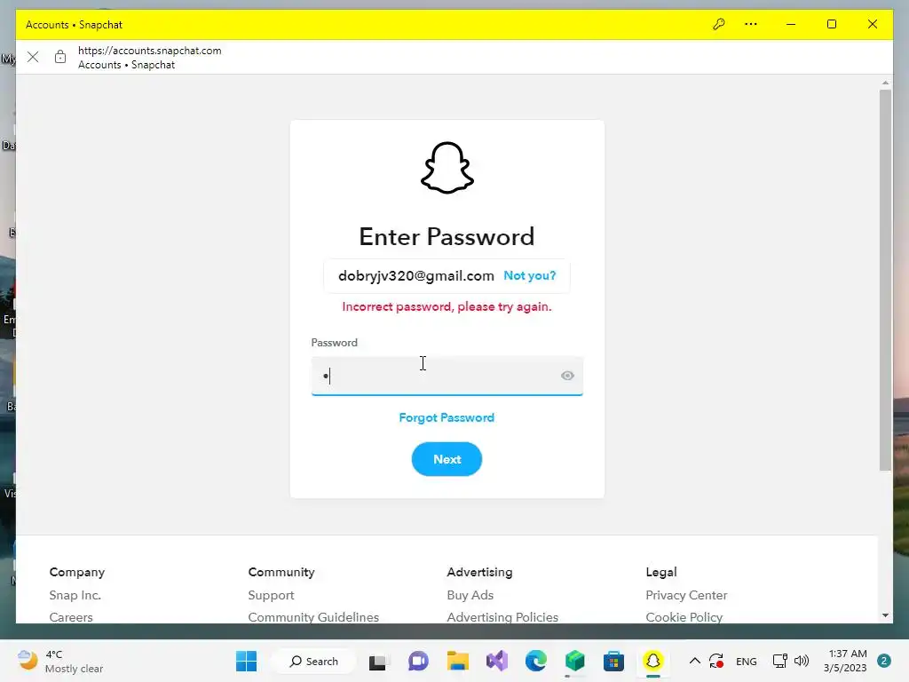Open the Chat app on taskbar
Viewport: 909px width, 682px height.
click(x=418, y=661)
